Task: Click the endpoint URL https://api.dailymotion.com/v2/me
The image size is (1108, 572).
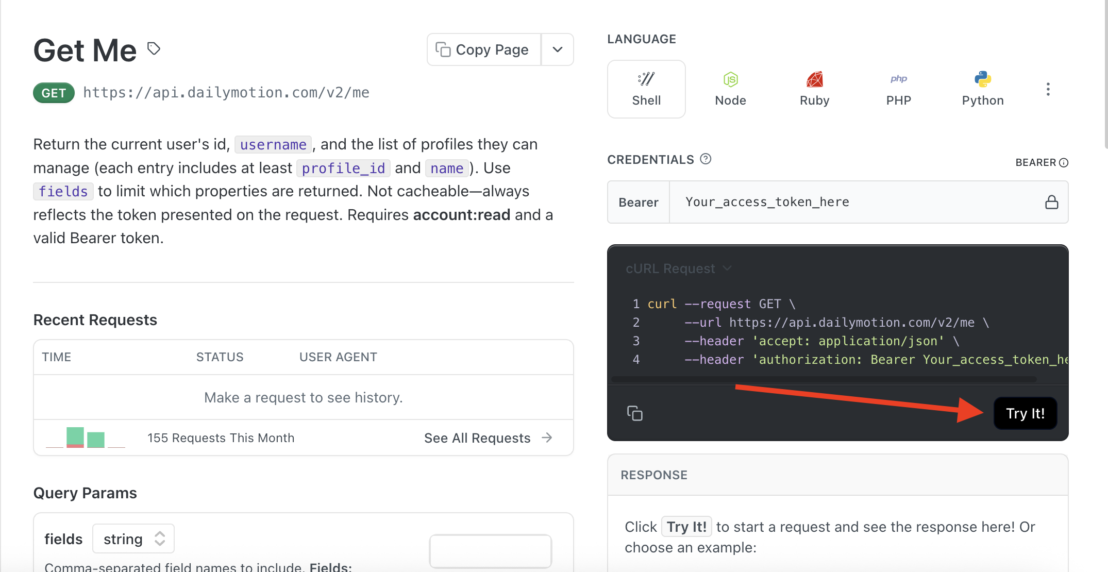Action: coord(226,93)
